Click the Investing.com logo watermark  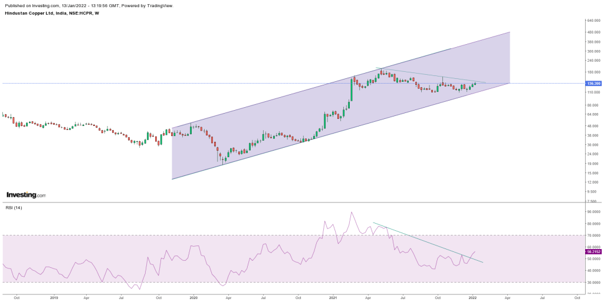click(x=25, y=195)
